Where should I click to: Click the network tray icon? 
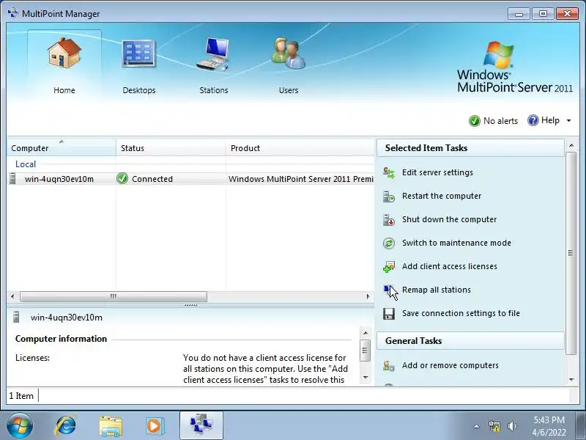[494, 426]
